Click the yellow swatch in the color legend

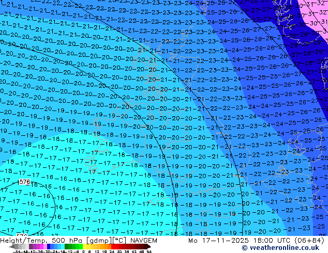[x=84, y=246]
